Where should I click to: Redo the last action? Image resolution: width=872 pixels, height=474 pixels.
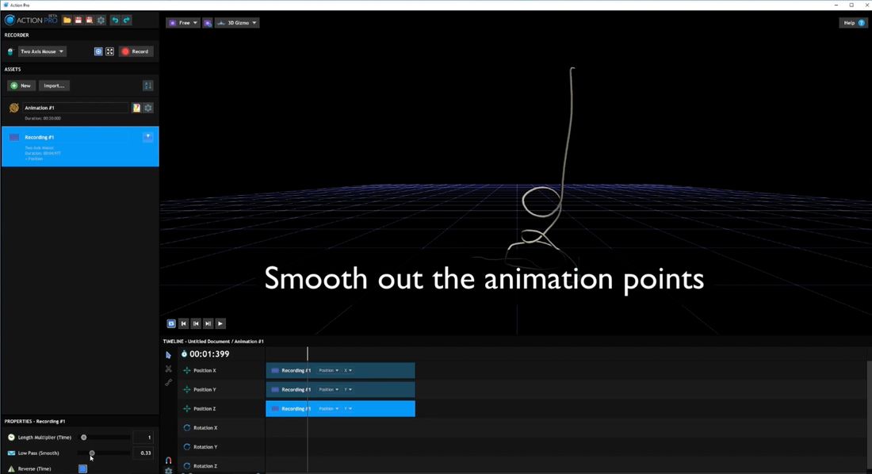point(127,20)
